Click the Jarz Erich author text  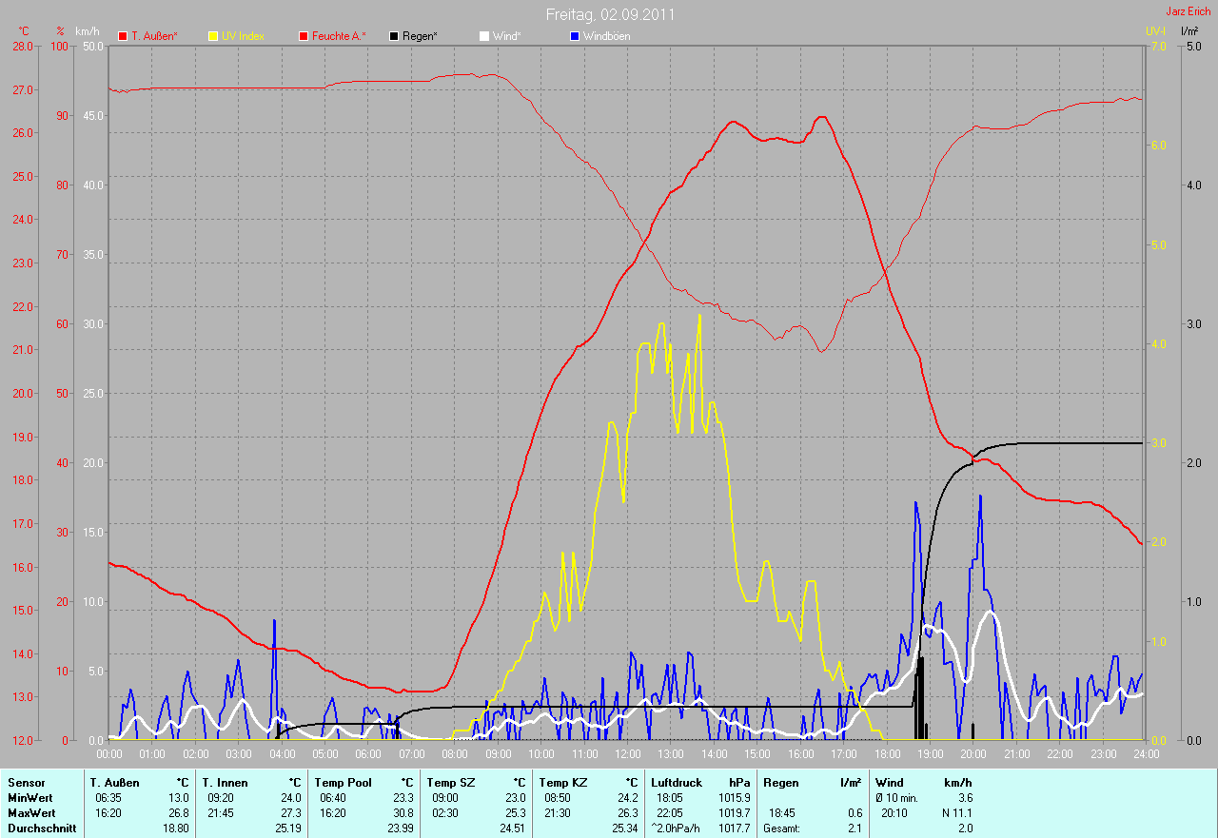pyautogui.click(x=1189, y=11)
